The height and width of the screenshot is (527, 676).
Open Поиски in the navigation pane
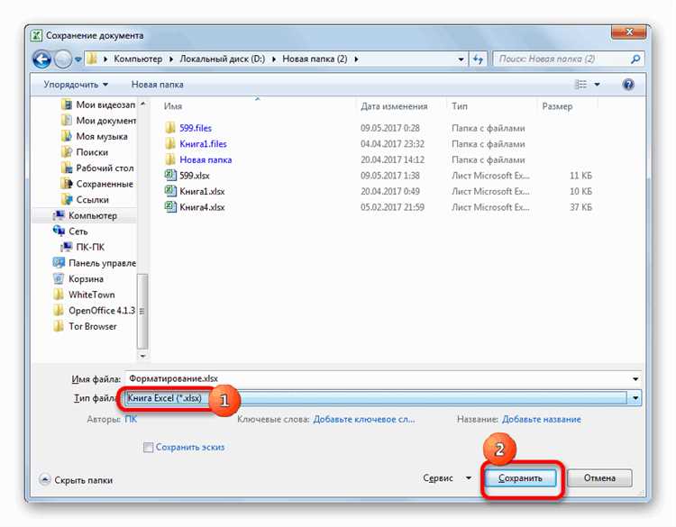[85, 152]
